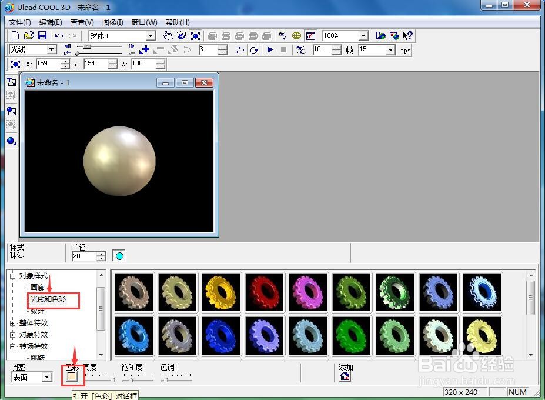Open the 查看(V) menu
545x400 pixels.
tap(82, 22)
